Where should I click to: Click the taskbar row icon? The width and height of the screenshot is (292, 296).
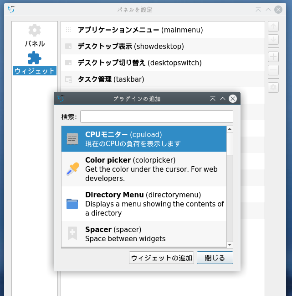[x=68, y=79]
